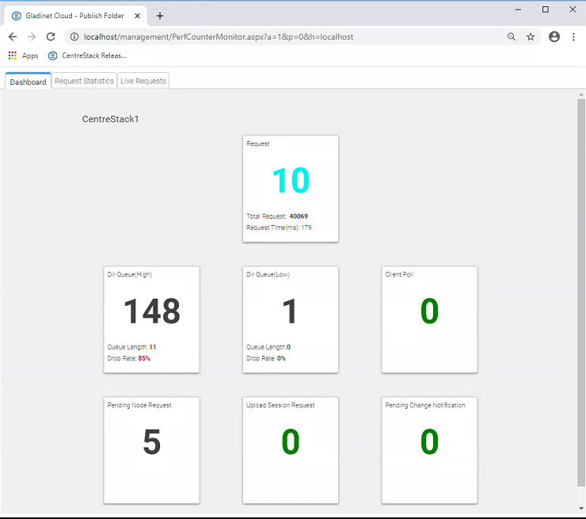Switch to Request Statistics tab
Screen dimensions: 586x519
click(84, 81)
